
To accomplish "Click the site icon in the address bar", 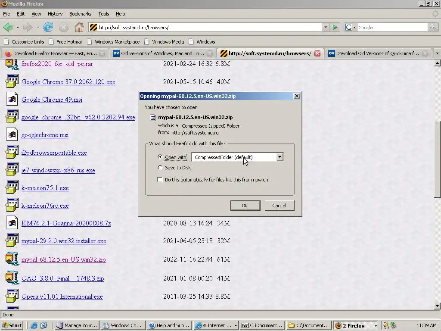I will (x=93, y=27).
